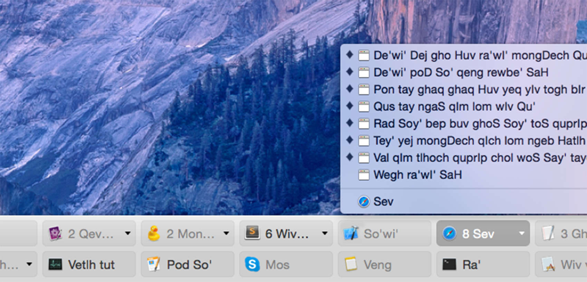Click the Sublime Text icon labeled 6 Wiv

click(252, 233)
